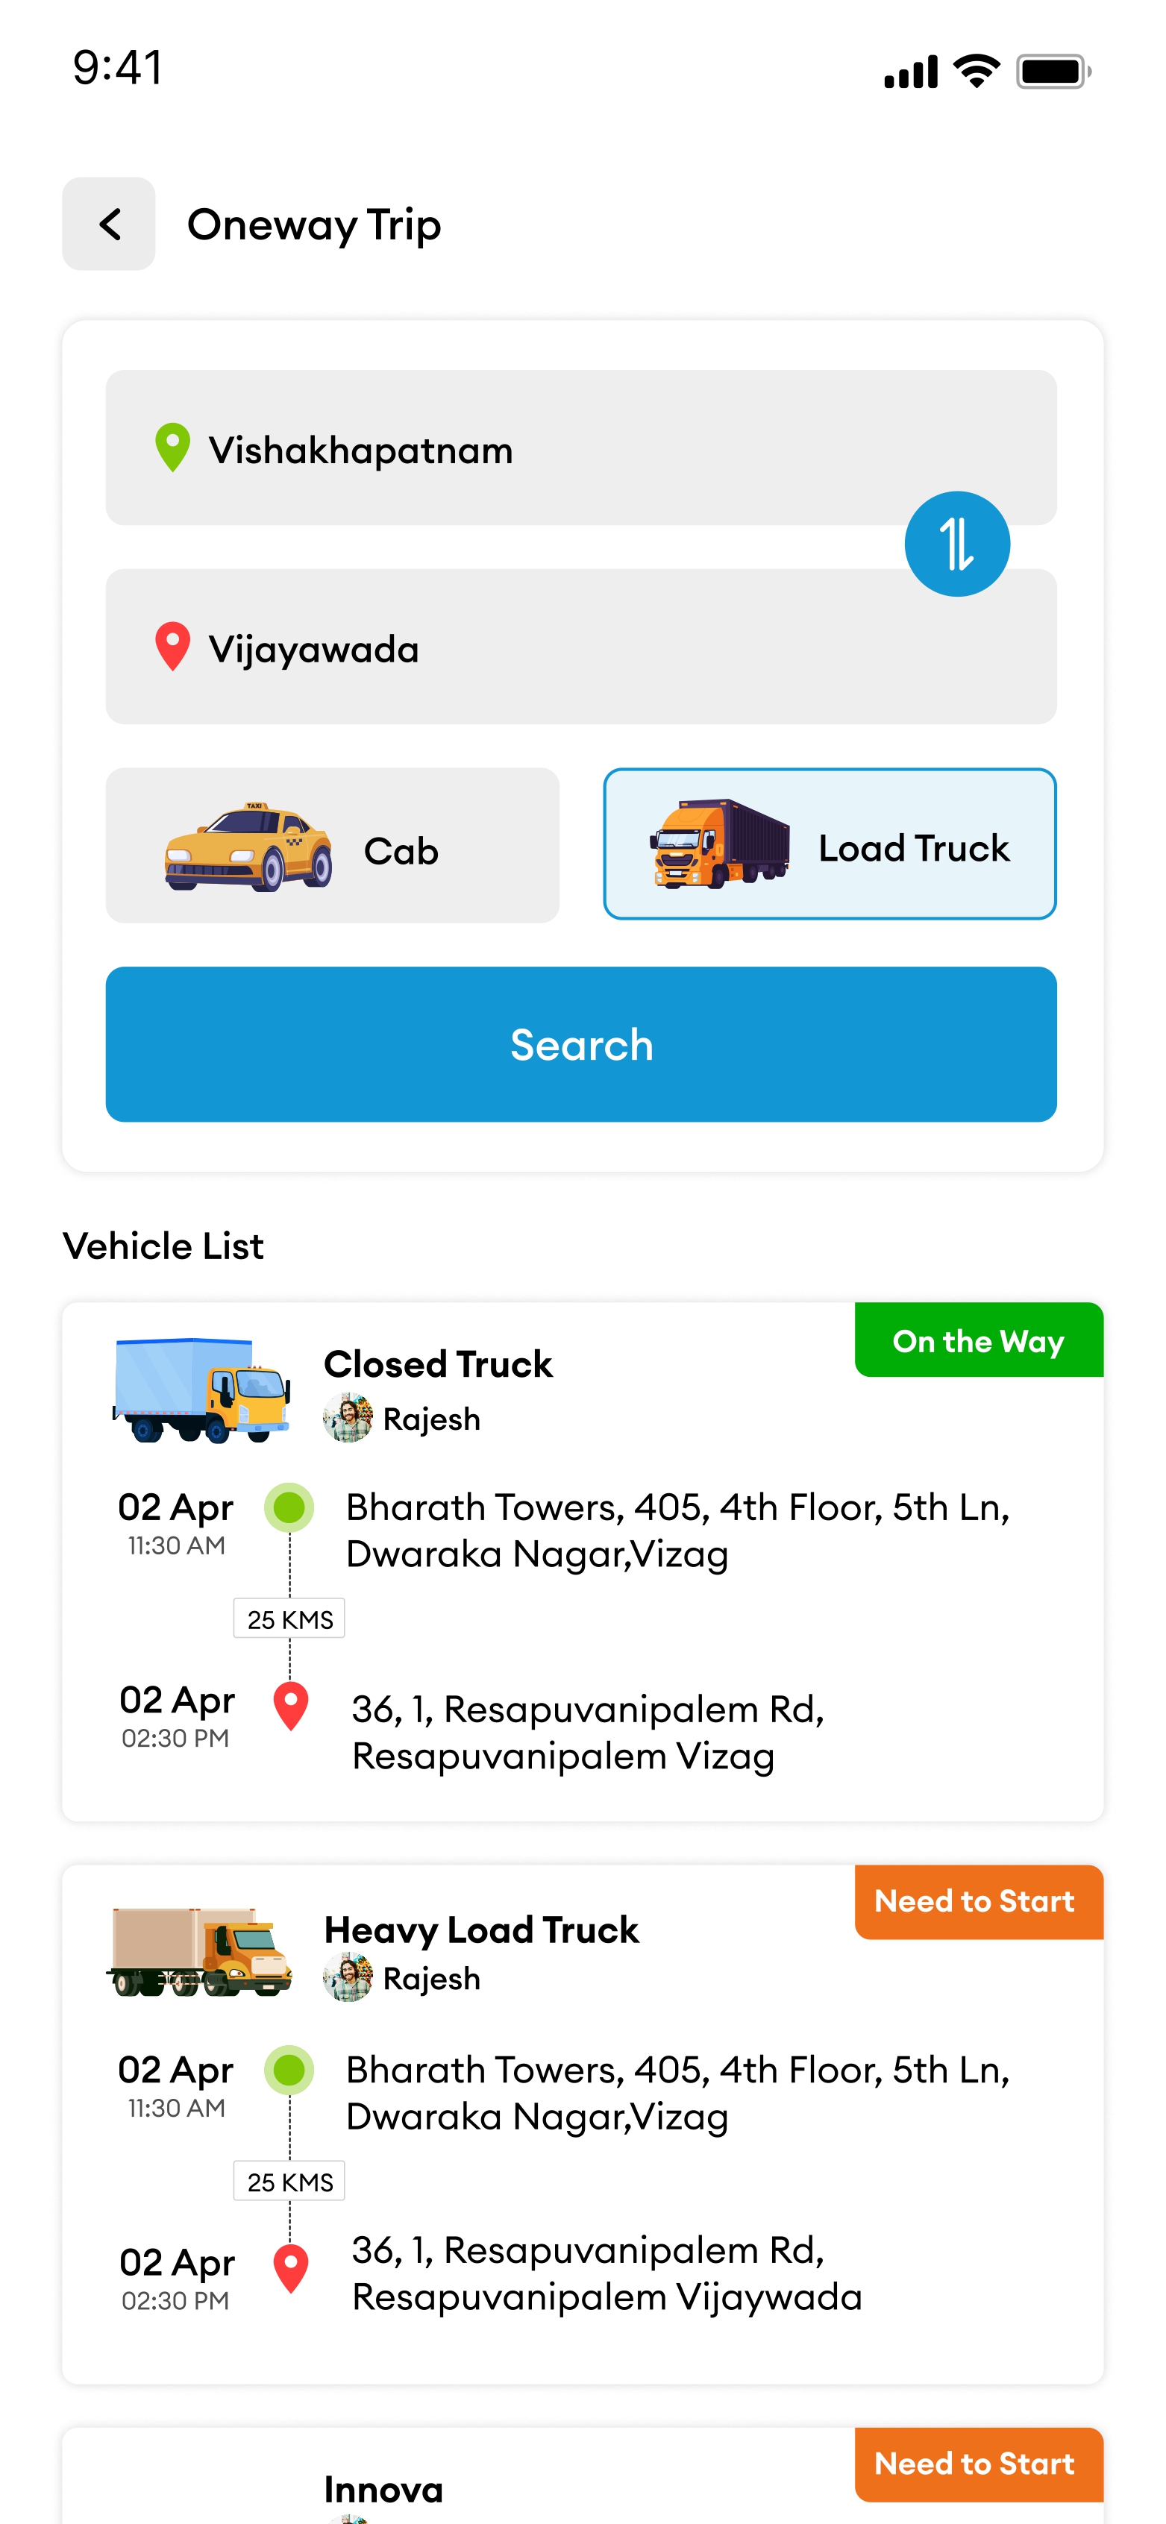Image resolution: width=1166 pixels, height=2524 pixels.
Task: Tap the blue Closed Truck image
Action: click(x=202, y=1390)
